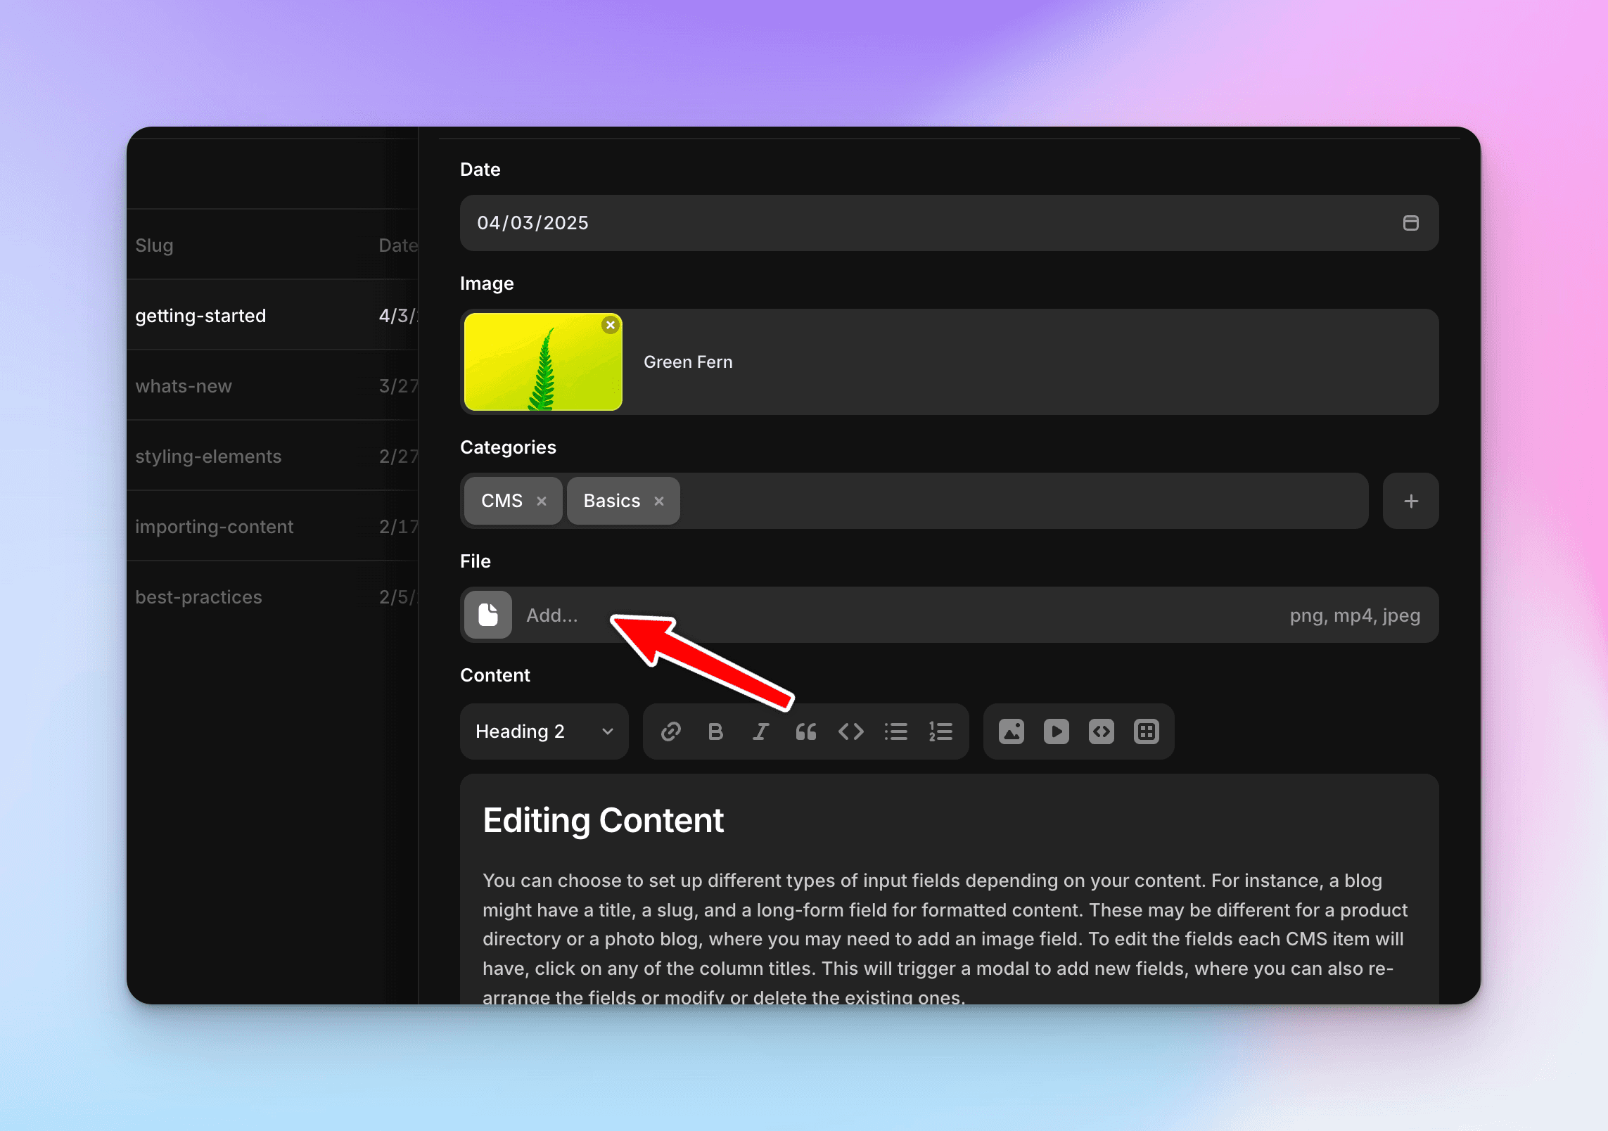Insert a table into content
1608x1131 pixels.
click(x=1146, y=731)
